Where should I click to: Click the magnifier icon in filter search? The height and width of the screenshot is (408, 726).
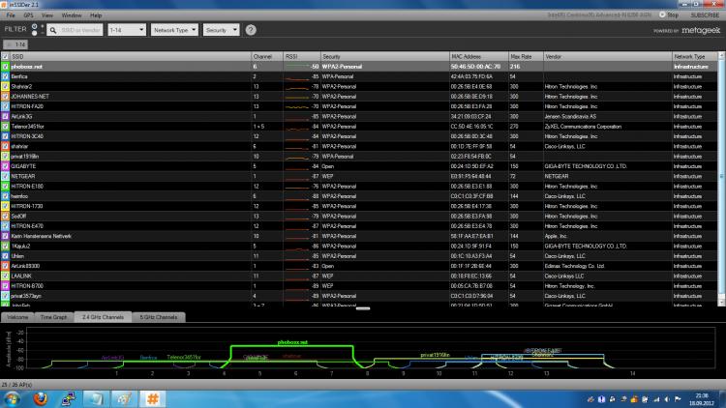click(53, 30)
